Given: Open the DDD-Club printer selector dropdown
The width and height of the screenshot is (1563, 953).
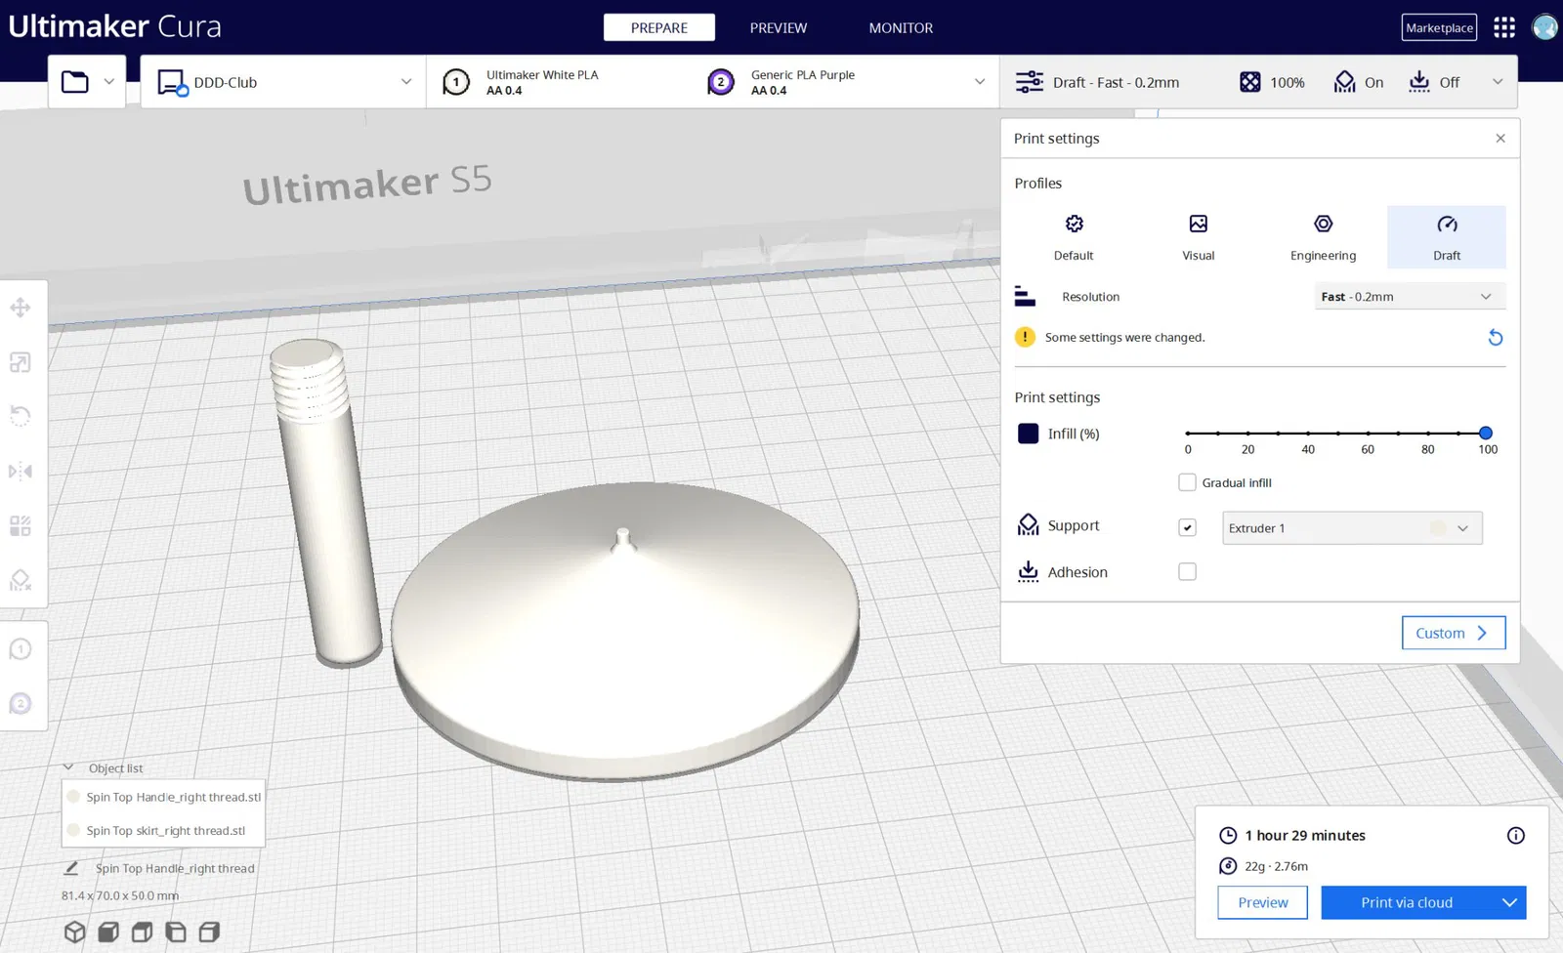Looking at the screenshot, I should 283,82.
